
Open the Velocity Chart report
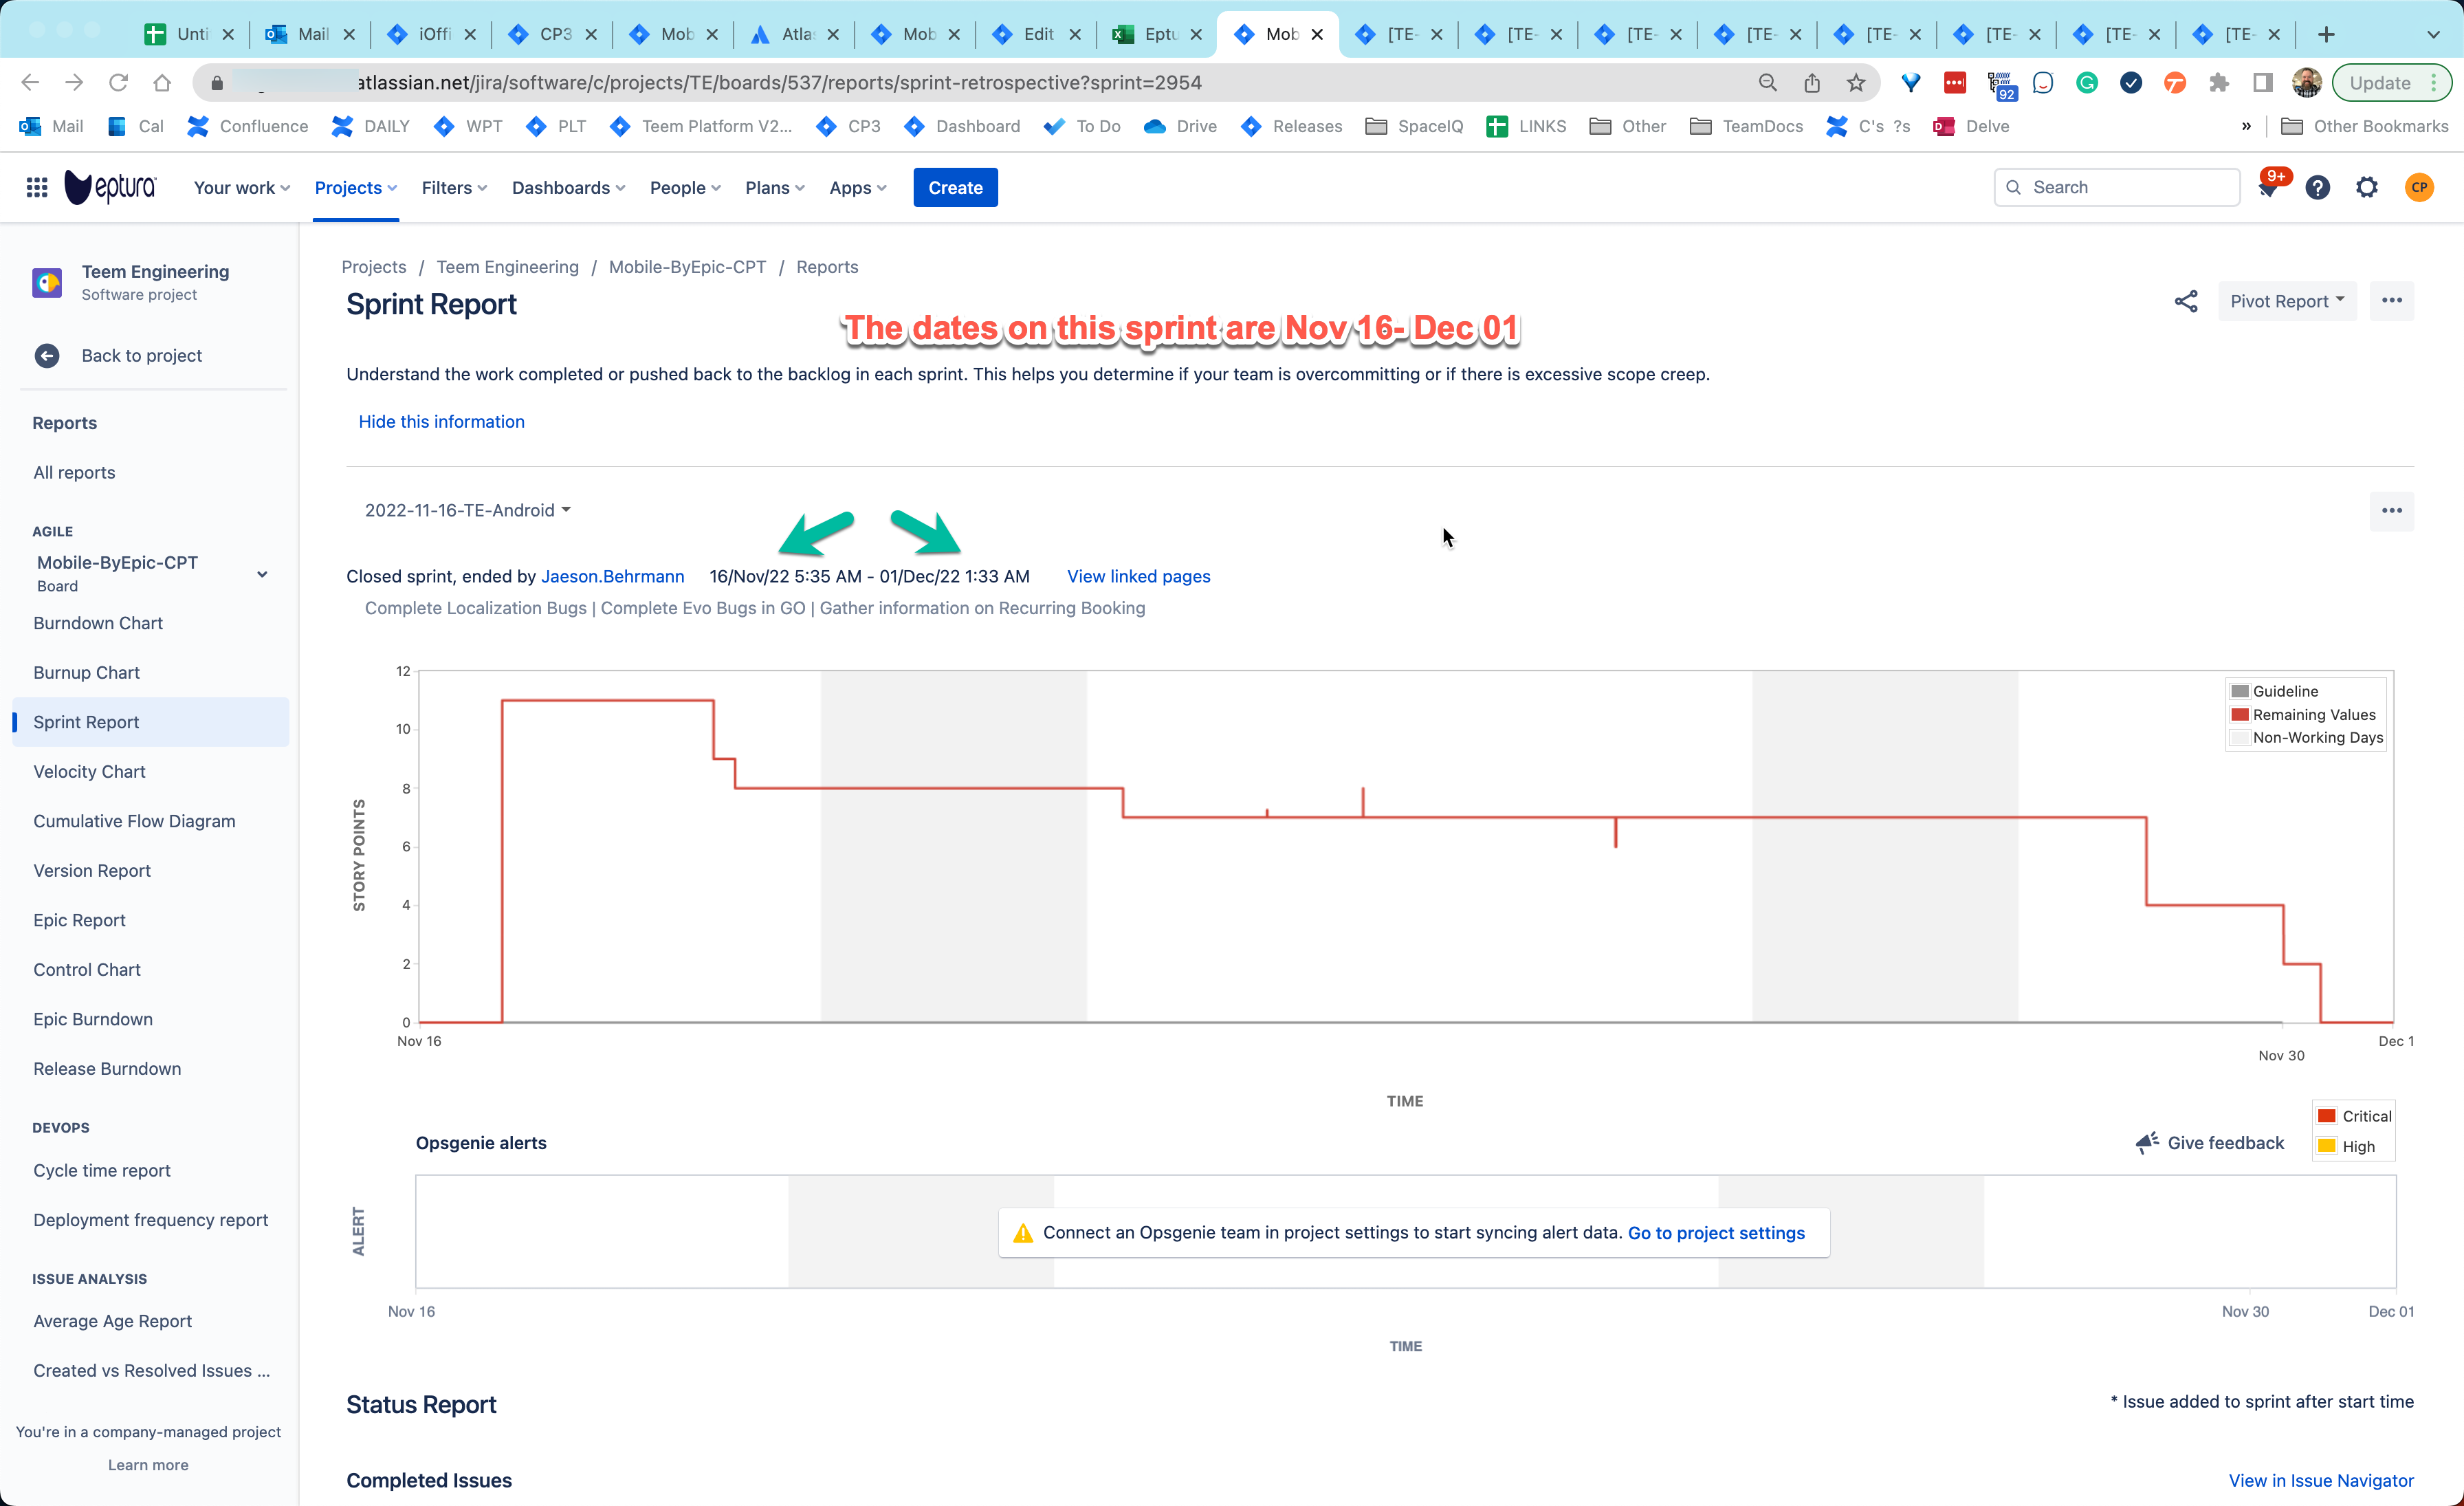[x=89, y=771]
